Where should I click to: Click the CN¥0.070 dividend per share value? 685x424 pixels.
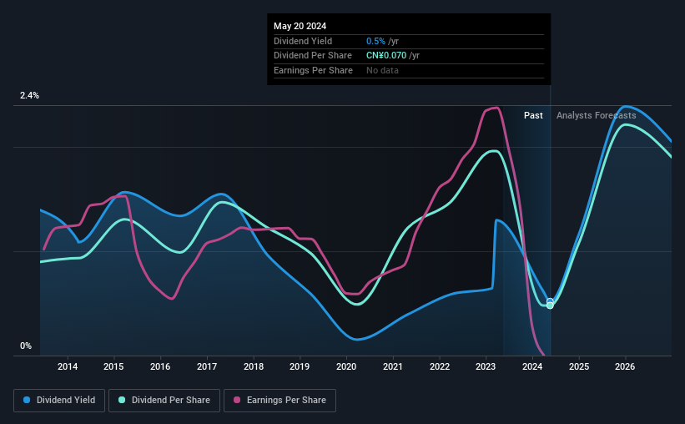click(386, 56)
